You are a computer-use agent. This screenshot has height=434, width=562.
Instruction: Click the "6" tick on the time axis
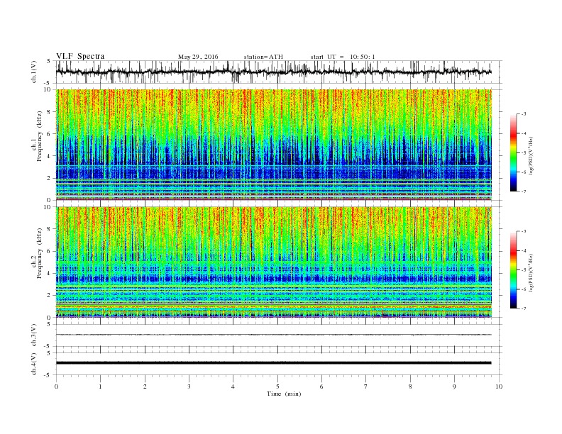tap(321, 386)
